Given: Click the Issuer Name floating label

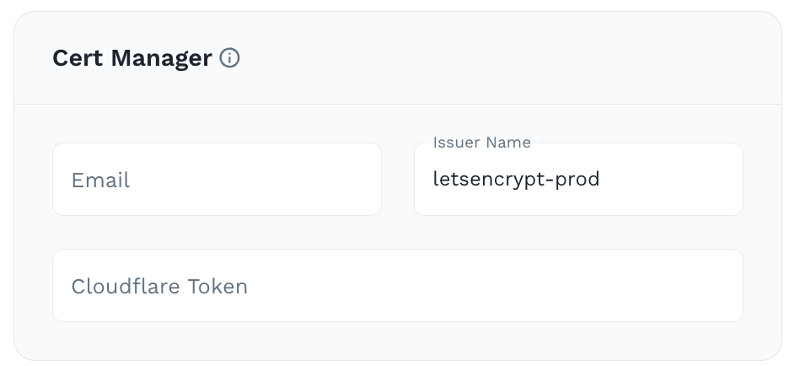Looking at the screenshot, I should pos(481,143).
